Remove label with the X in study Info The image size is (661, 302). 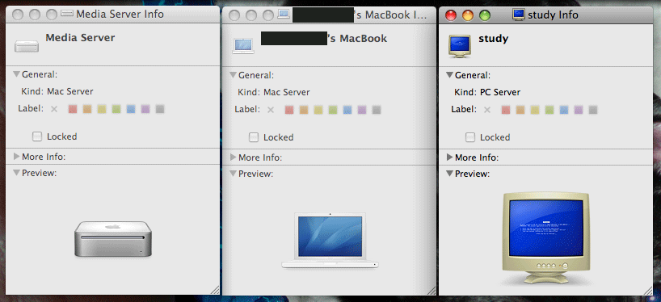[487, 110]
